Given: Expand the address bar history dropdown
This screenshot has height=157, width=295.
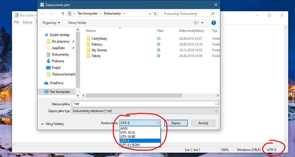Looking at the screenshot, I should (150, 14).
